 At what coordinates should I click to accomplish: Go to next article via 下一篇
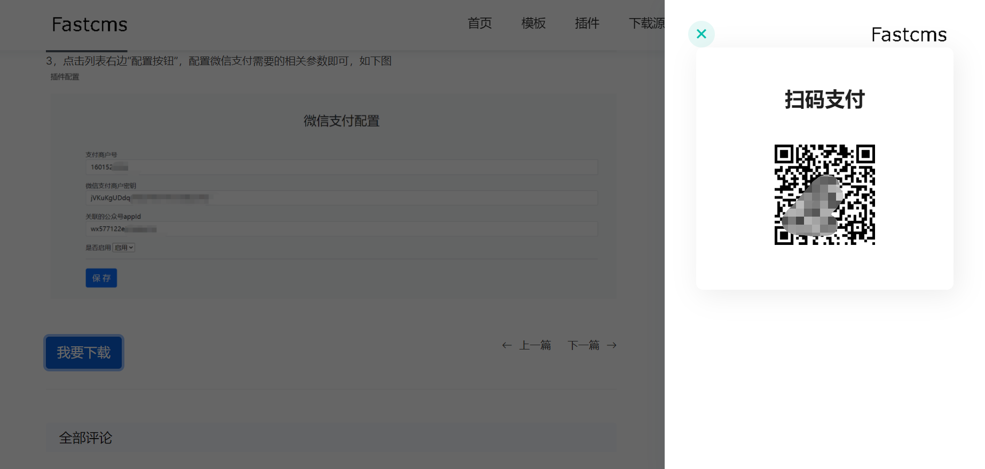584,345
